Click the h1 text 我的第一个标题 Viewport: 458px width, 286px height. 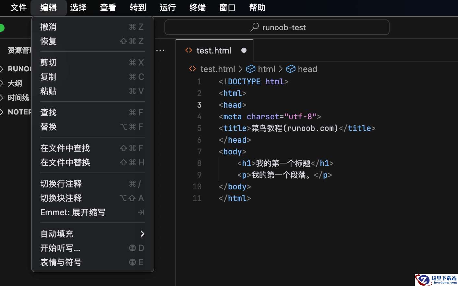(283, 163)
